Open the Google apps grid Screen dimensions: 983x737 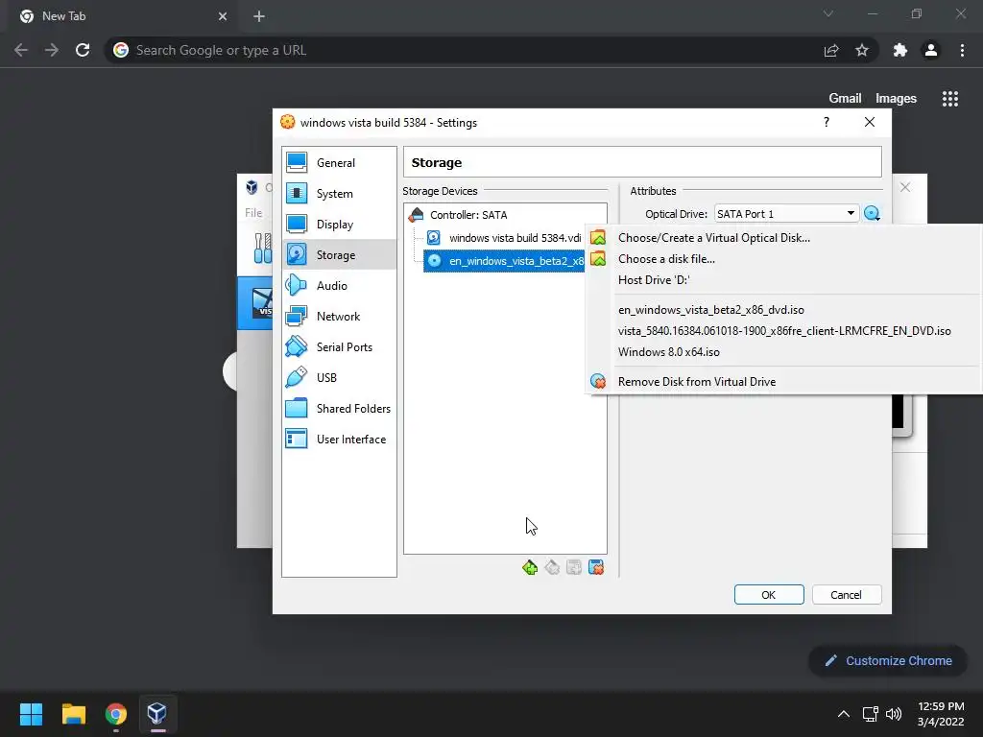950,99
